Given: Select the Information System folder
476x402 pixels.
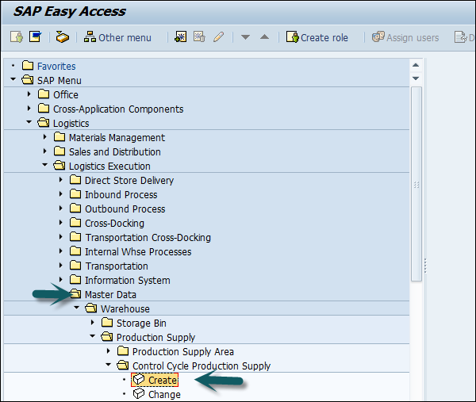Looking at the screenshot, I should coord(127,280).
